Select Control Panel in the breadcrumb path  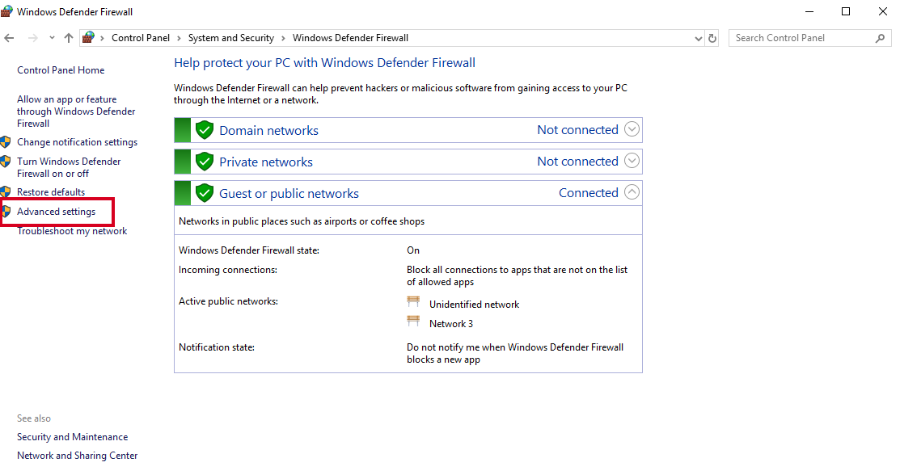(141, 38)
